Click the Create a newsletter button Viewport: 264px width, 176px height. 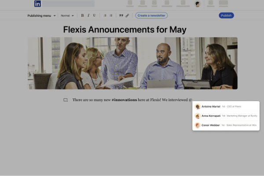point(151,15)
